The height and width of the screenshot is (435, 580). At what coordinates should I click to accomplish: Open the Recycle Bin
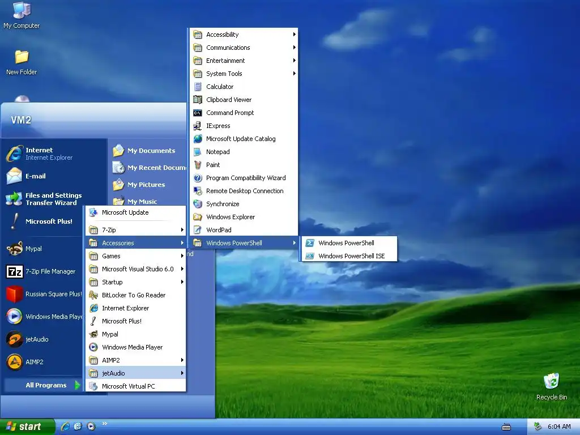pos(552,386)
